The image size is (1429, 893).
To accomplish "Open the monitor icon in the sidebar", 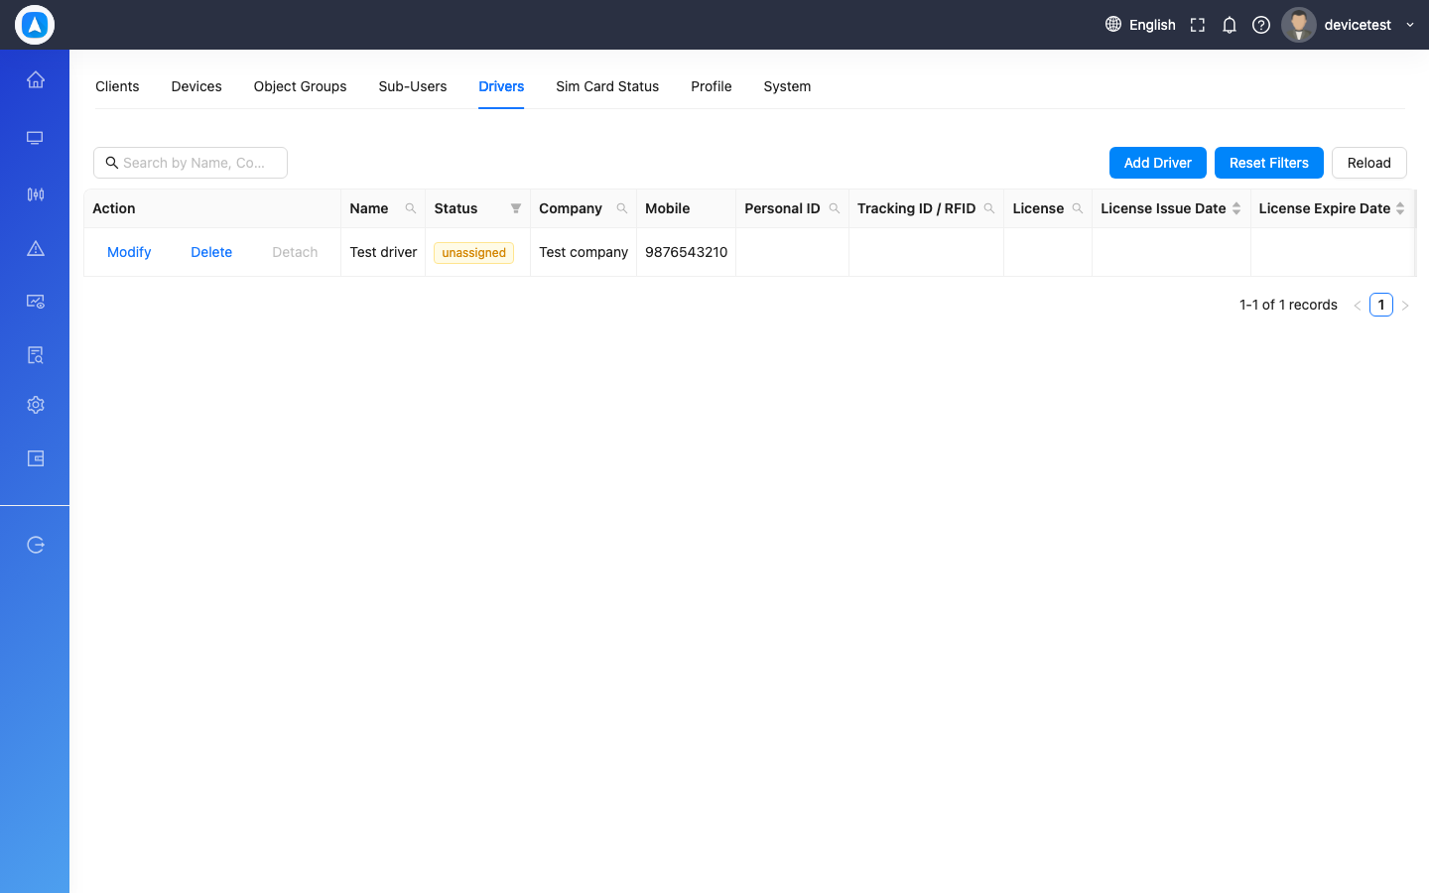I will click(x=36, y=138).
